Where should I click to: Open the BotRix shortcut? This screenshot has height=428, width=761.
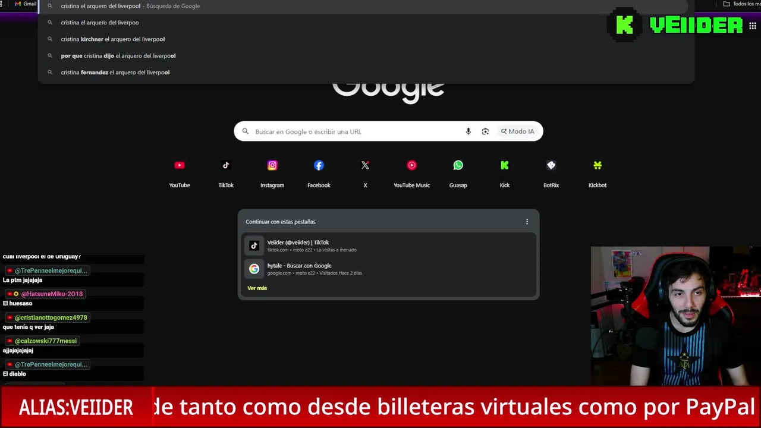[551, 174]
